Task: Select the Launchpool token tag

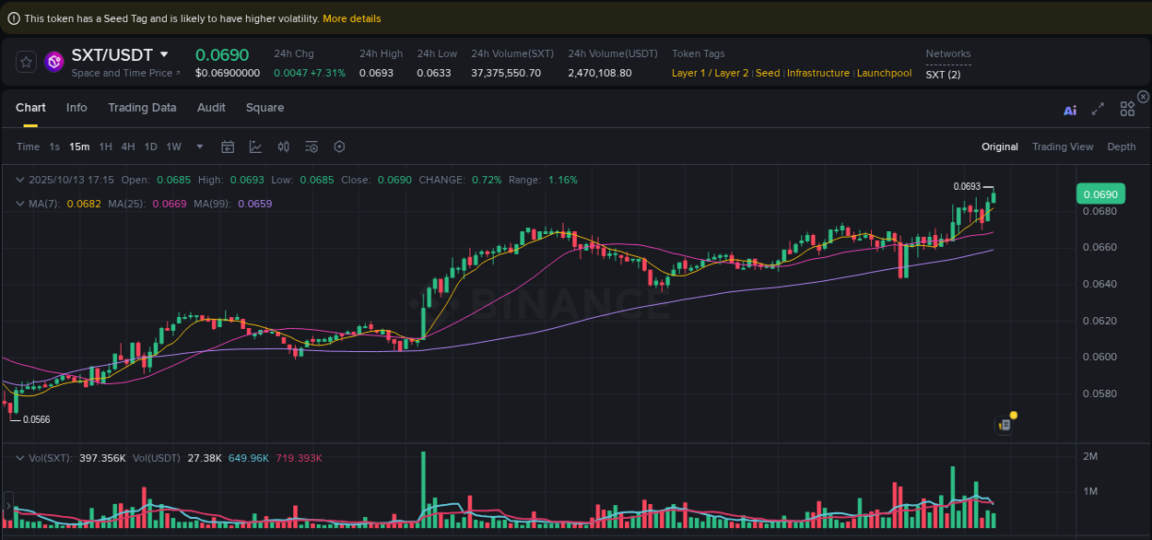Action: [884, 73]
